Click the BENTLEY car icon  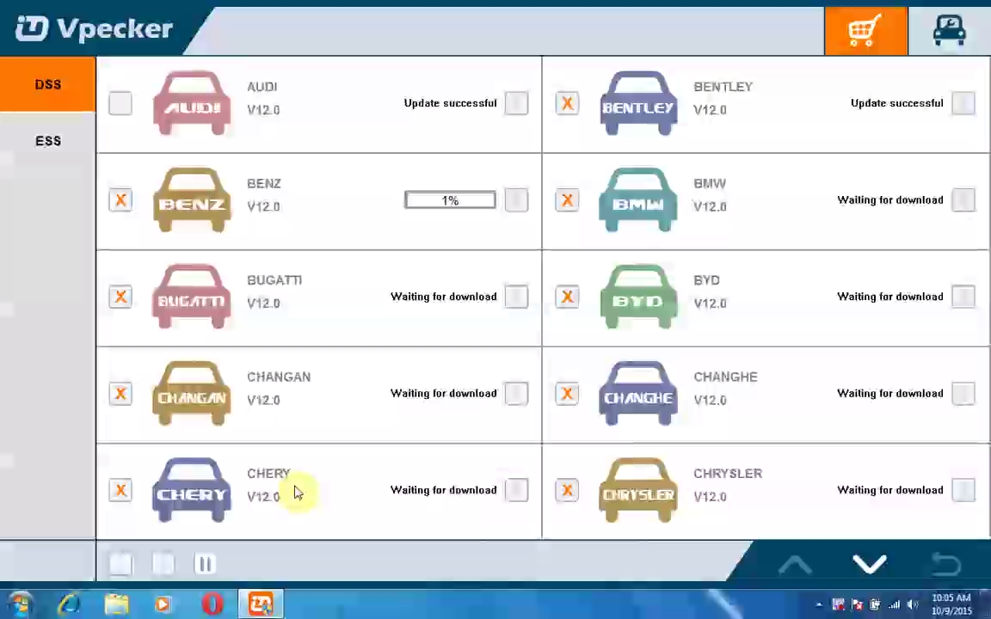point(638,103)
